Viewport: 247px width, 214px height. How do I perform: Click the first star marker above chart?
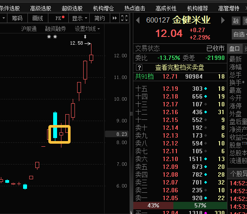click(x=49, y=37)
